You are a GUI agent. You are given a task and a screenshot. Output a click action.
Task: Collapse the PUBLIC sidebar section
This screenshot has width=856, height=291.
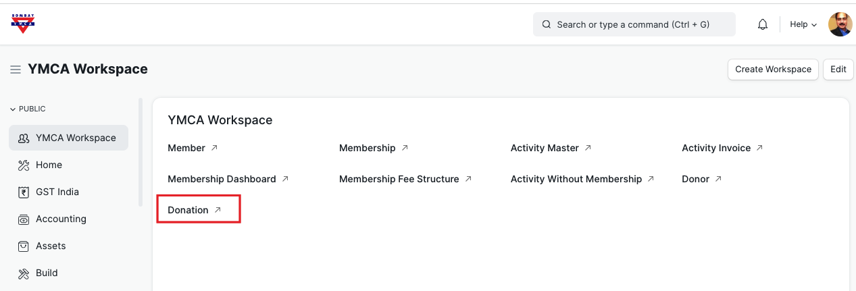pyautogui.click(x=28, y=109)
